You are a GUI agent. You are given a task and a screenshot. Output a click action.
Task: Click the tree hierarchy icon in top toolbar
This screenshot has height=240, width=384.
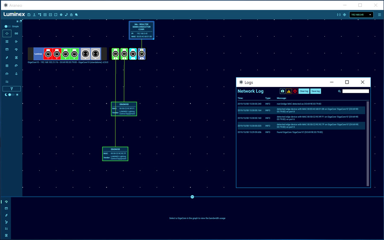coord(40,14)
